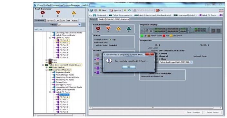
Task: Open the Filter dropdown set to All
Action: [79, 25]
